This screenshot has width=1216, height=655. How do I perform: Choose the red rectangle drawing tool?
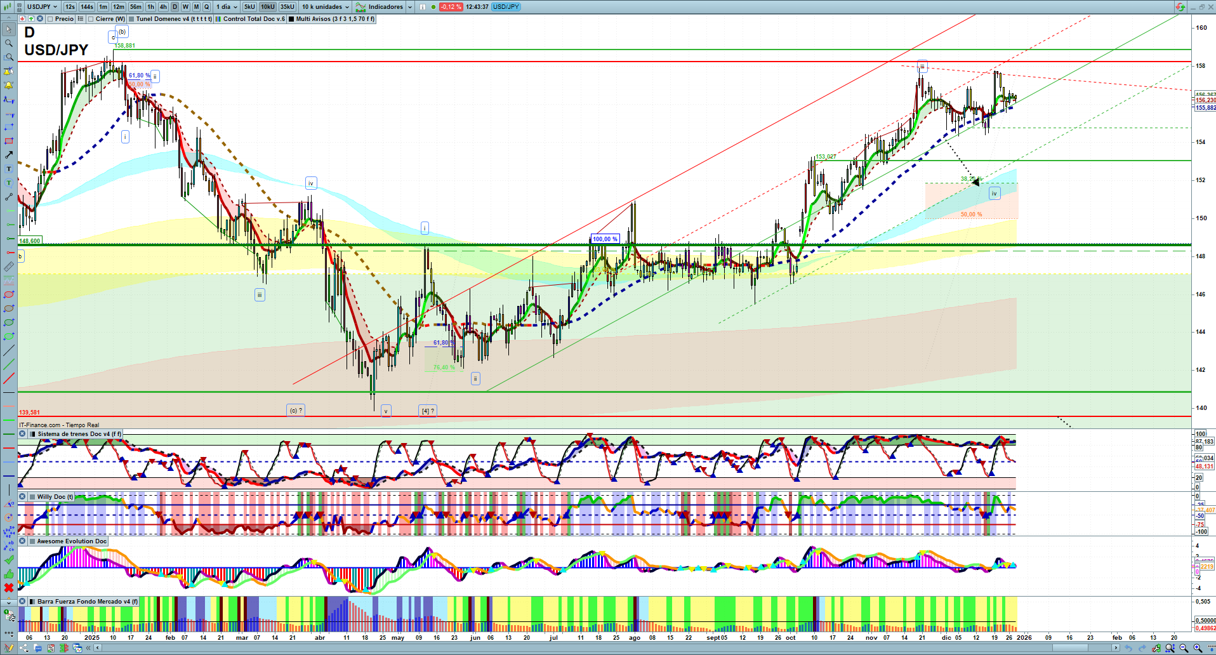[x=9, y=141]
